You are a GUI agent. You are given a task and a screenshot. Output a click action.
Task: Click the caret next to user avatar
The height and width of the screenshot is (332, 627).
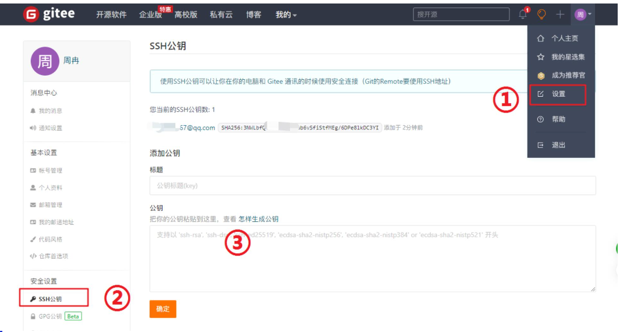click(x=590, y=15)
